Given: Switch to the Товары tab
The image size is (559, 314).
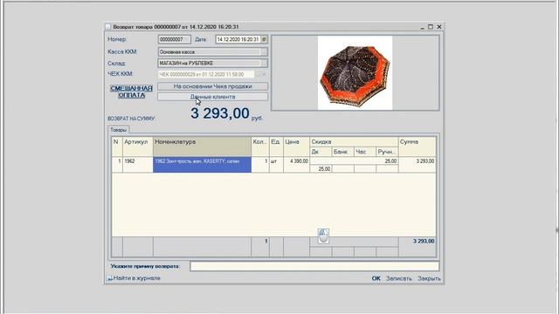Looking at the screenshot, I should pos(119,130).
